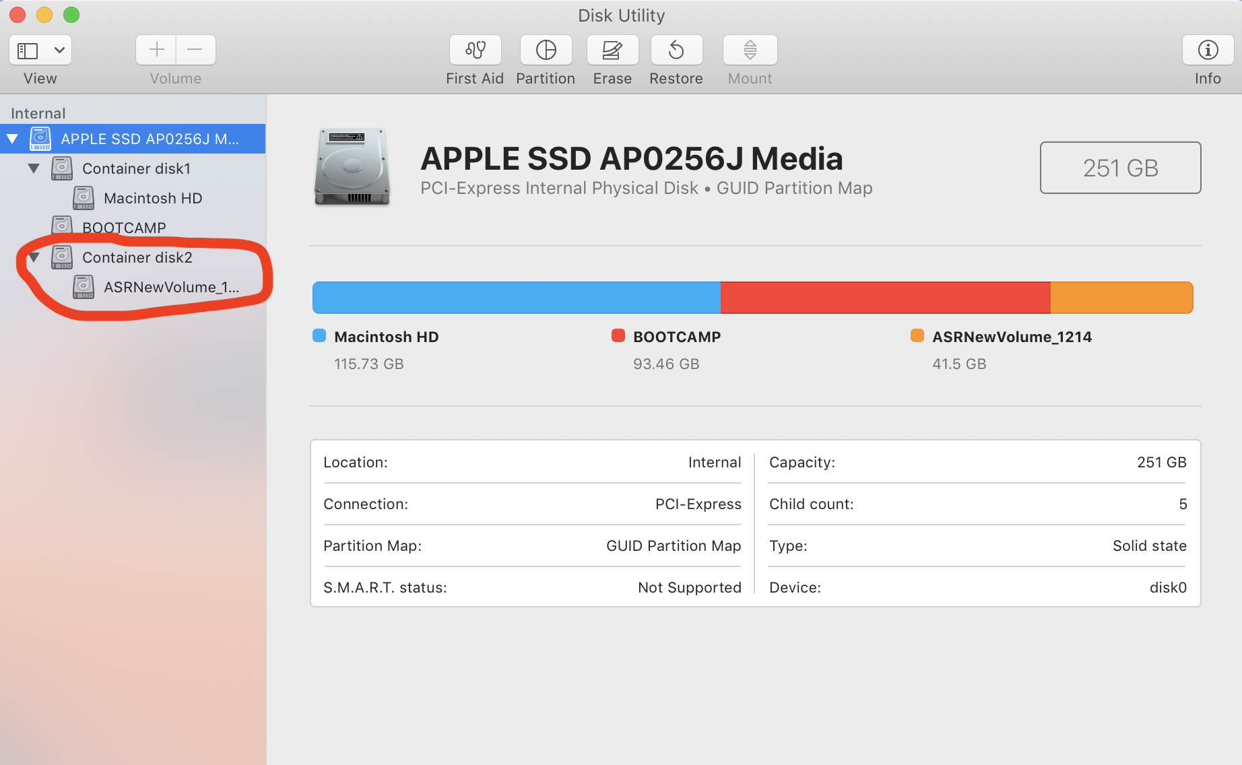
Task: Select the BOOTCAMP volume
Action: point(125,227)
